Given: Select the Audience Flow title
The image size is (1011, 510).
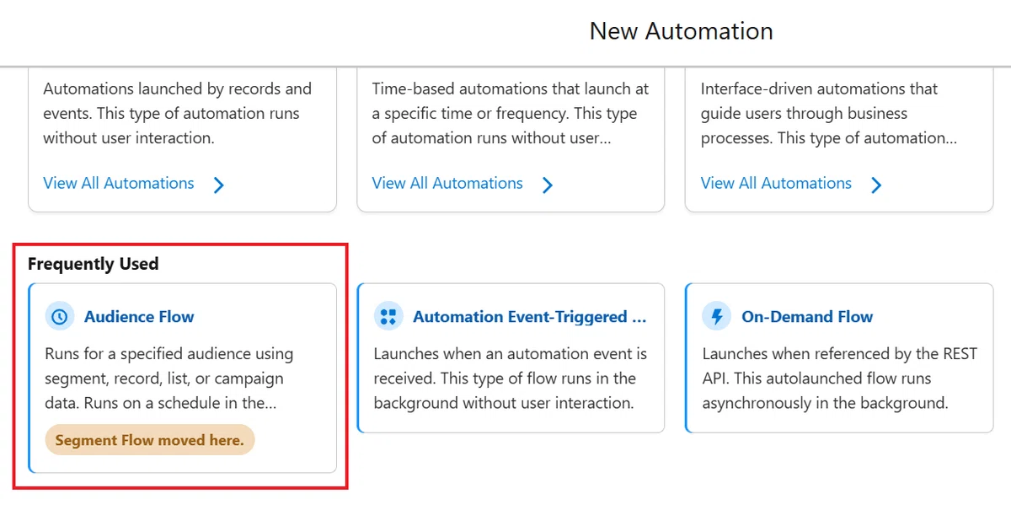Looking at the screenshot, I should [x=139, y=317].
